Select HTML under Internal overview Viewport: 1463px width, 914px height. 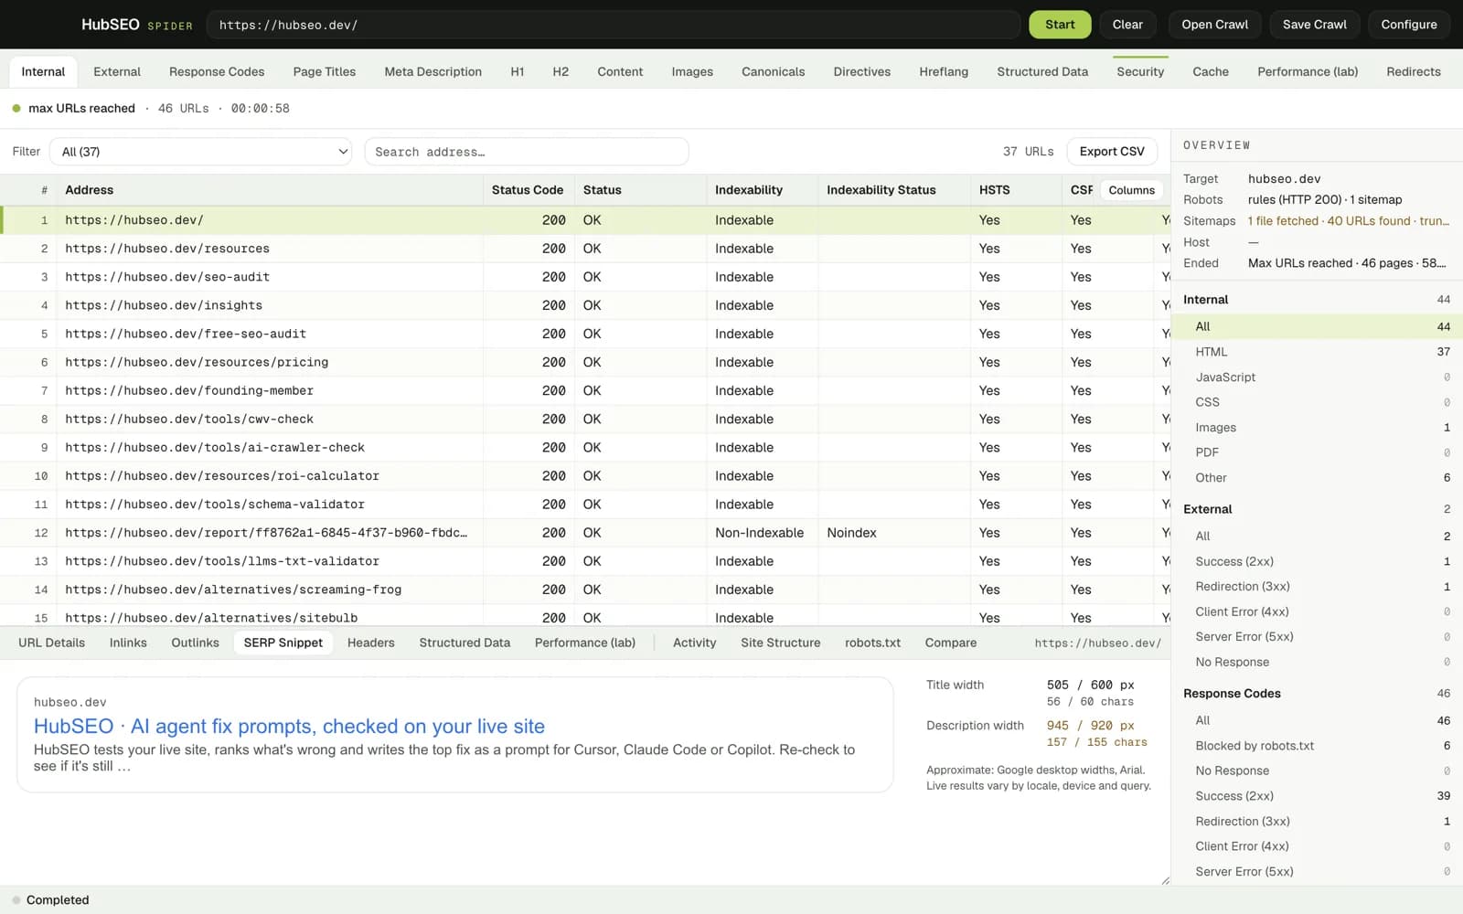(1317, 352)
